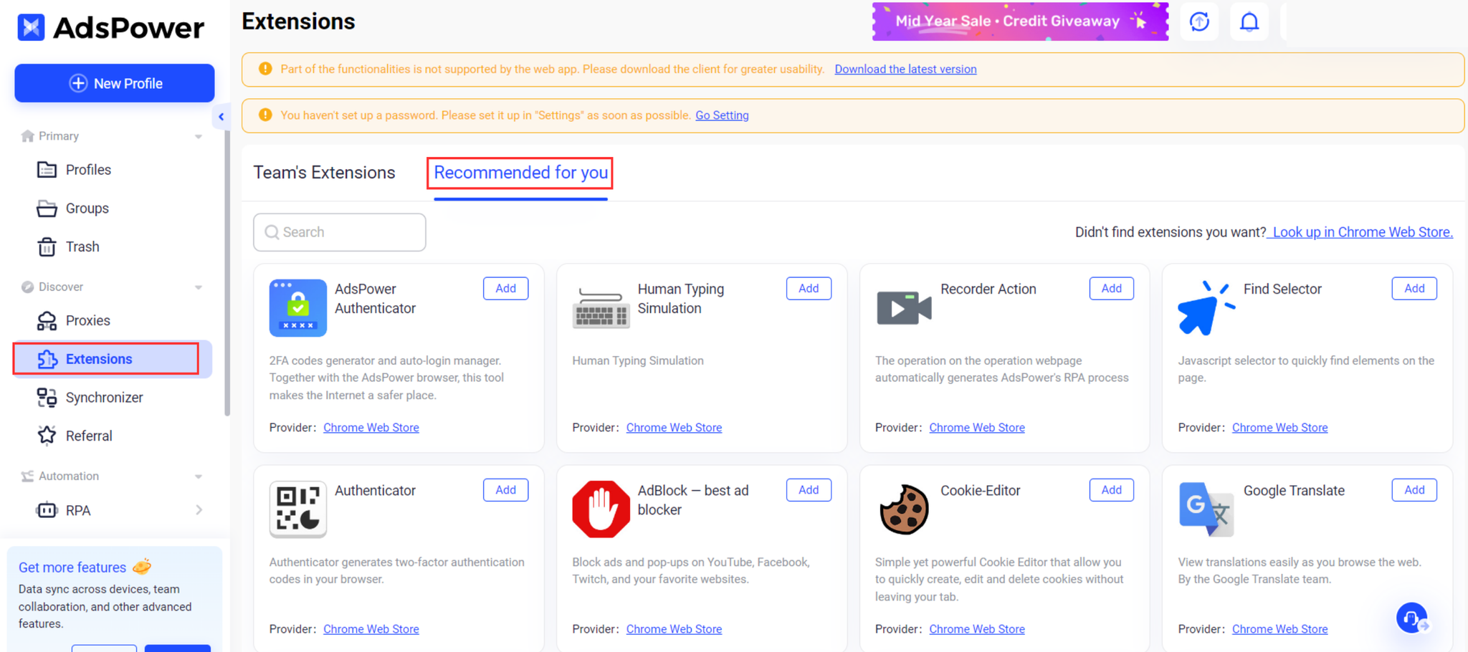Open the support headset chat icon

[1413, 618]
